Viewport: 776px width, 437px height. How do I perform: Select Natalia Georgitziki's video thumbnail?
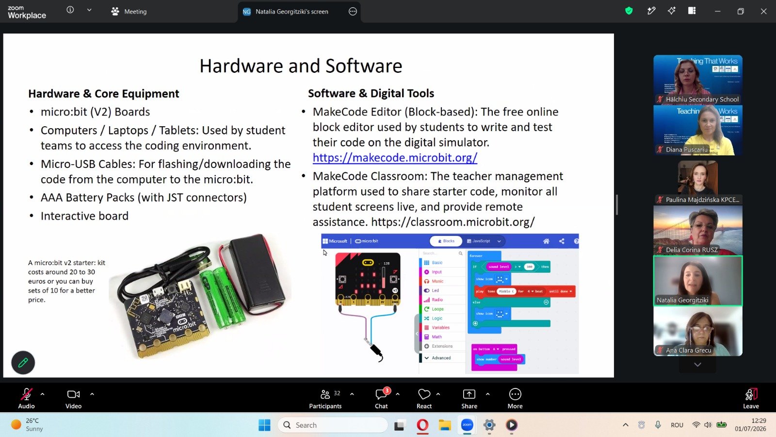tap(698, 281)
